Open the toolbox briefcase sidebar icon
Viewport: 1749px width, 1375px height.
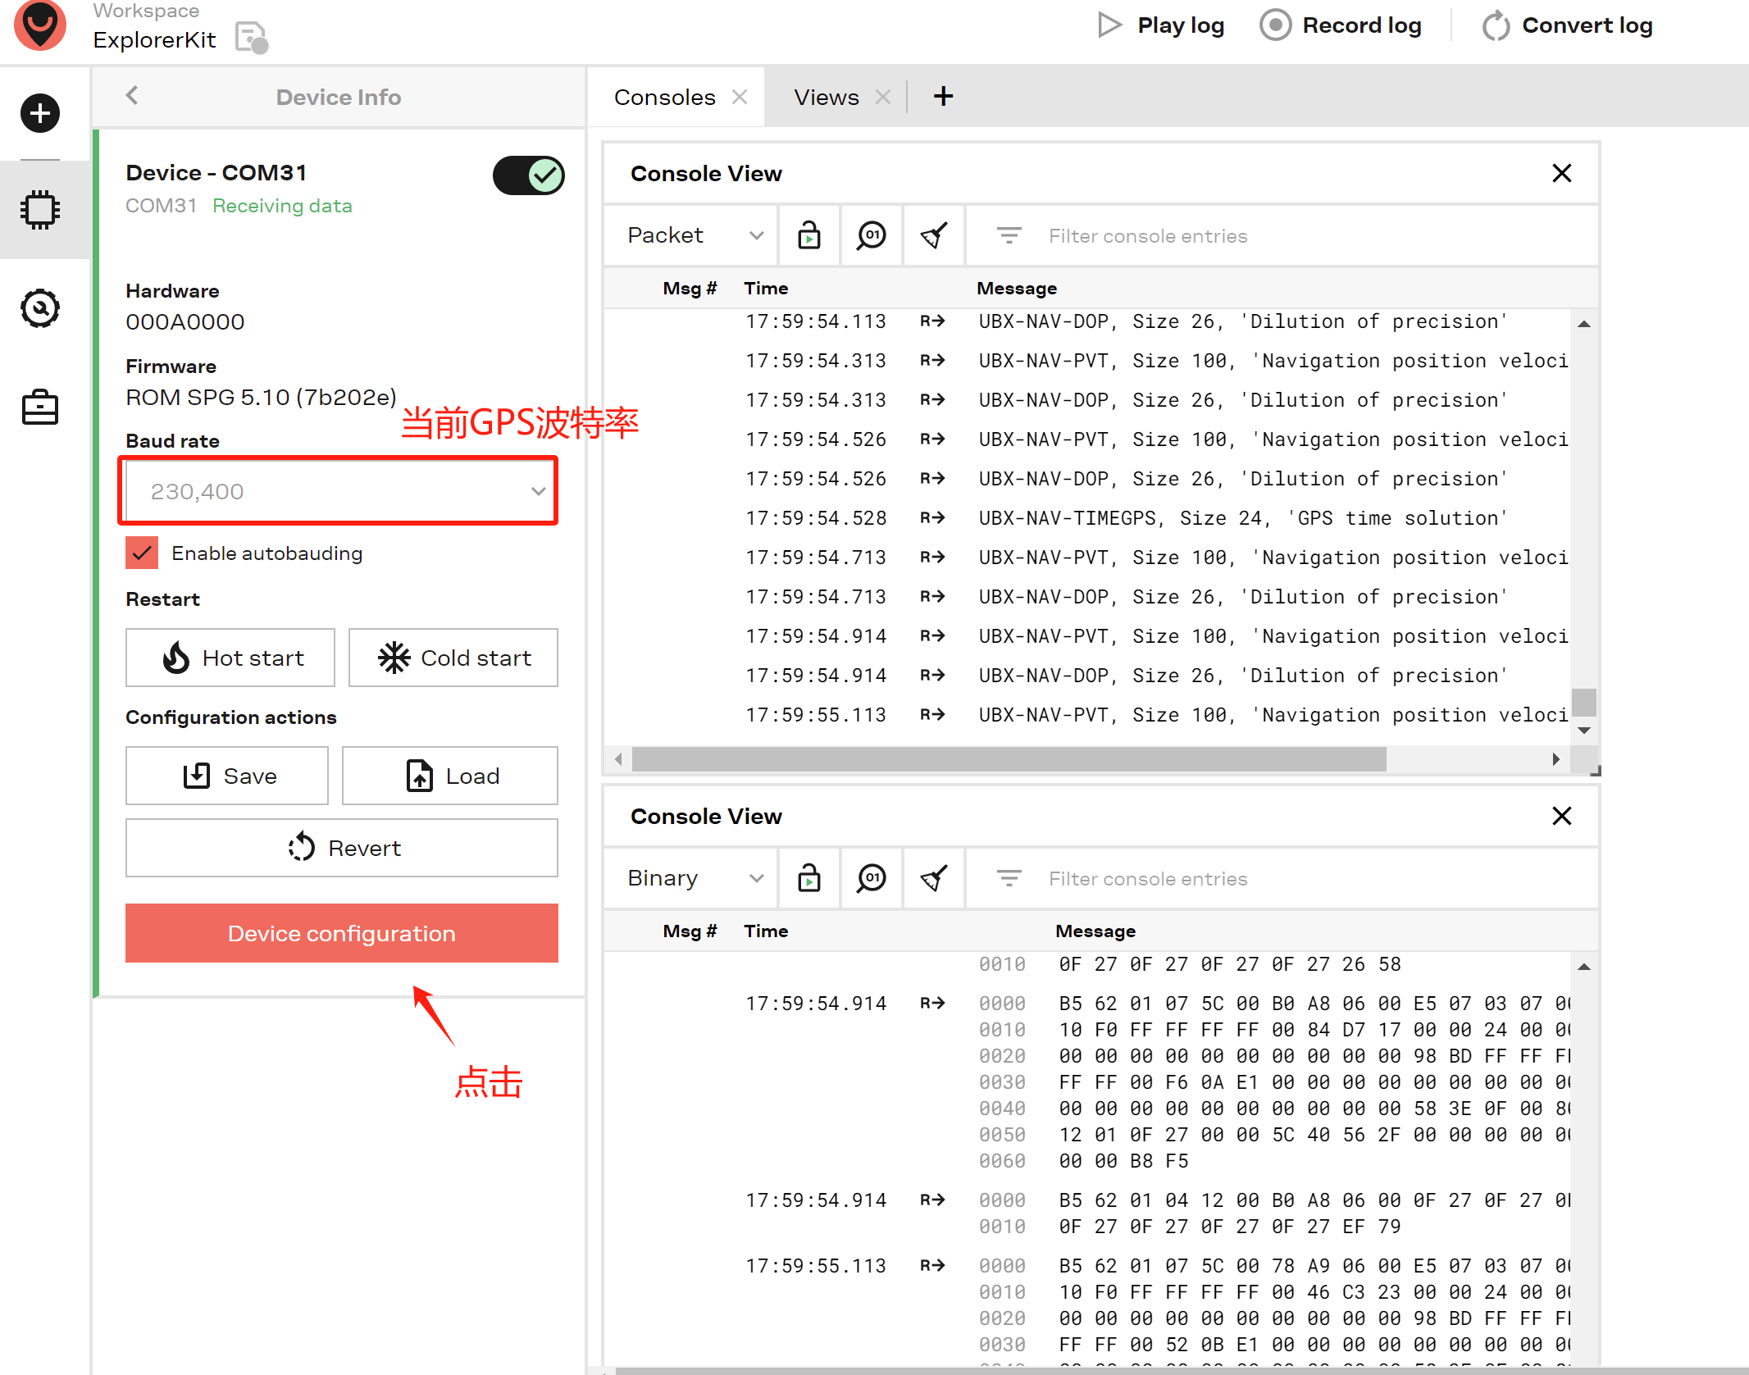tap(40, 407)
